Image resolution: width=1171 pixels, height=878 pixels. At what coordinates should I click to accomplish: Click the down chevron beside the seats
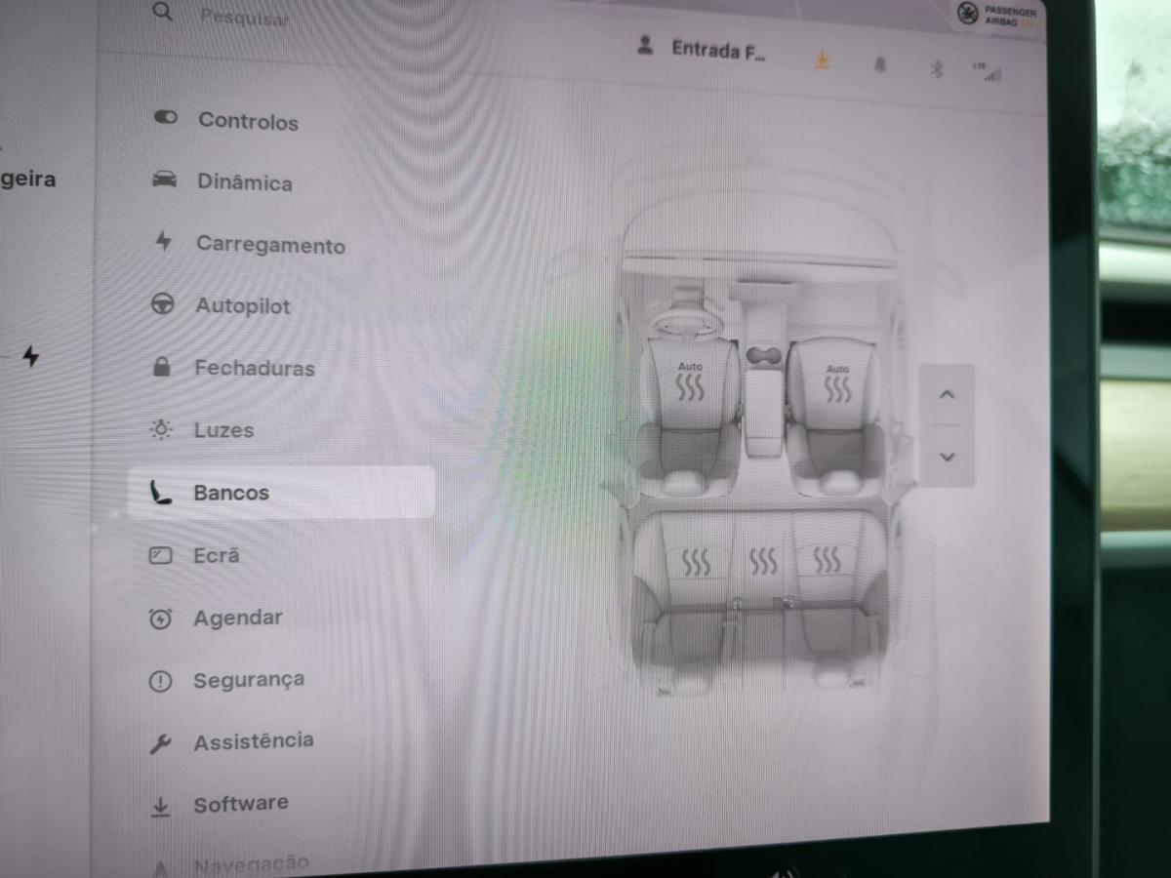coord(947,457)
